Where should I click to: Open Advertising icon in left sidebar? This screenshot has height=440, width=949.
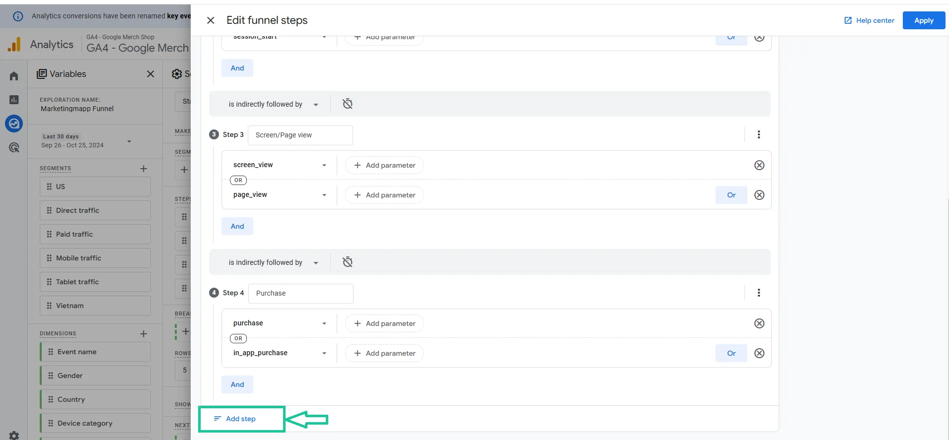coord(14,147)
